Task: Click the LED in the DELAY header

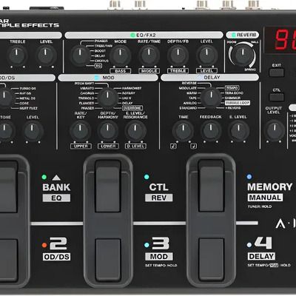Action: pyautogui.click(x=199, y=78)
